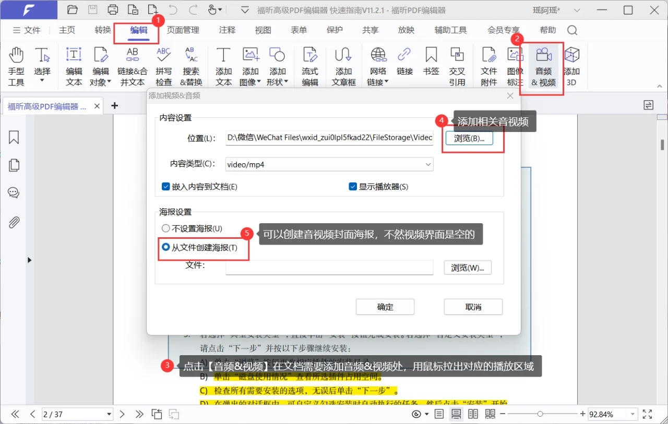Click Add Shape (添加形状) tool
The width and height of the screenshot is (668, 424).
pyautogui.click(x=277, y=66)
